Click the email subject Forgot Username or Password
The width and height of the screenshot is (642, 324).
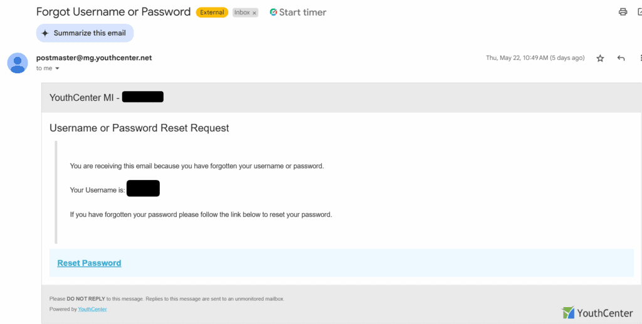click(x=113, y=12)
